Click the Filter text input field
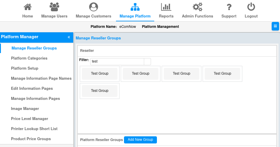The height and width of the screenshot is (147, 280). (117, 62)
